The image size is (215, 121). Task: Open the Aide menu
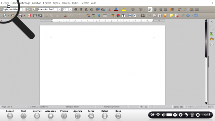(x=94, y=3)
